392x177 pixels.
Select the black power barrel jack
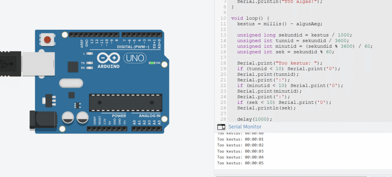point(43,120)
